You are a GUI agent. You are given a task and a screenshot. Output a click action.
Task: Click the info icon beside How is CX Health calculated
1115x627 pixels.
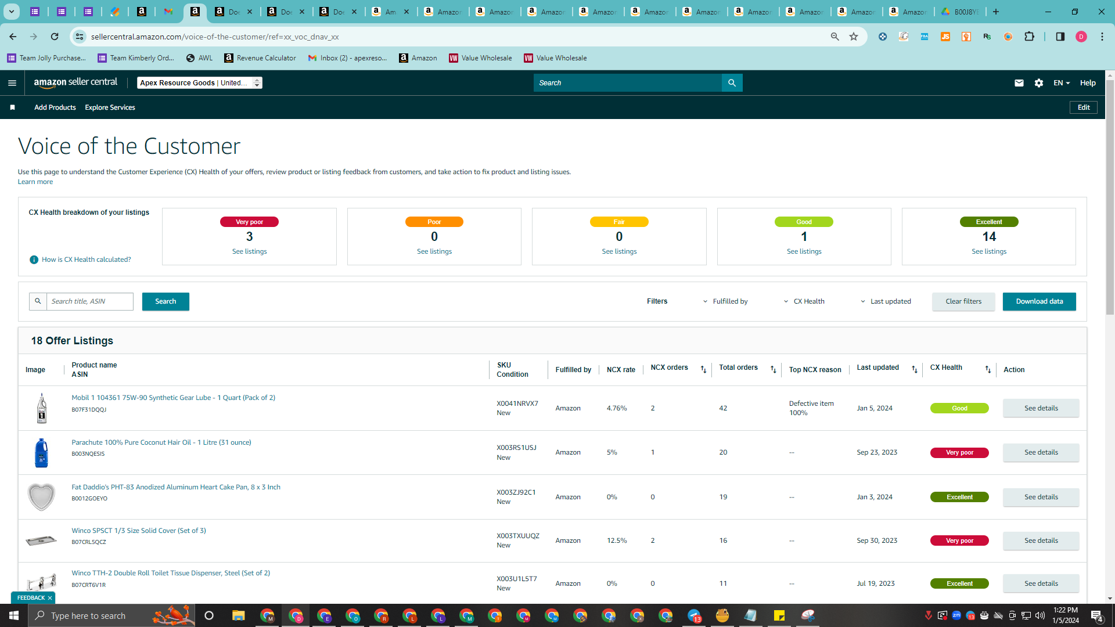[x=34, y=260]
